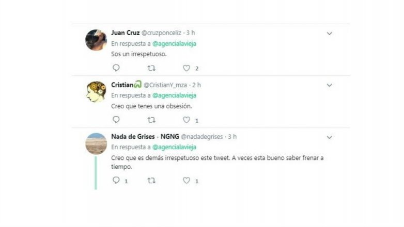The width and height of the screenshot is (404, 227).
Task: Open dropdown on Nada de Grises tweet
Action: (329, 137)
